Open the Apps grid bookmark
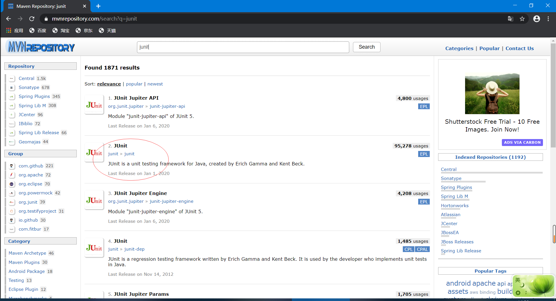The height and width of the screenshot is (301, 556). [x=14, y=30]
